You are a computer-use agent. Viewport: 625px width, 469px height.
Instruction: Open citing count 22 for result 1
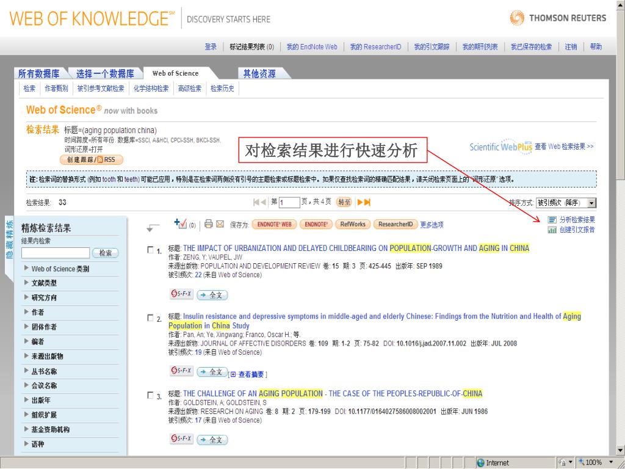pos(198,275)
